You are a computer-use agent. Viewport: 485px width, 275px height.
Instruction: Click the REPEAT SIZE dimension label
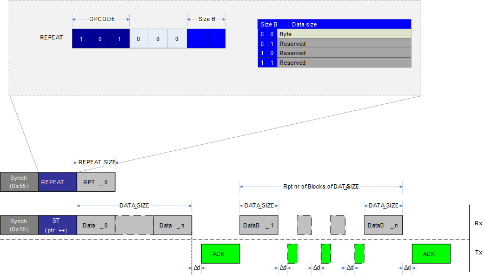tap(97, 162)
